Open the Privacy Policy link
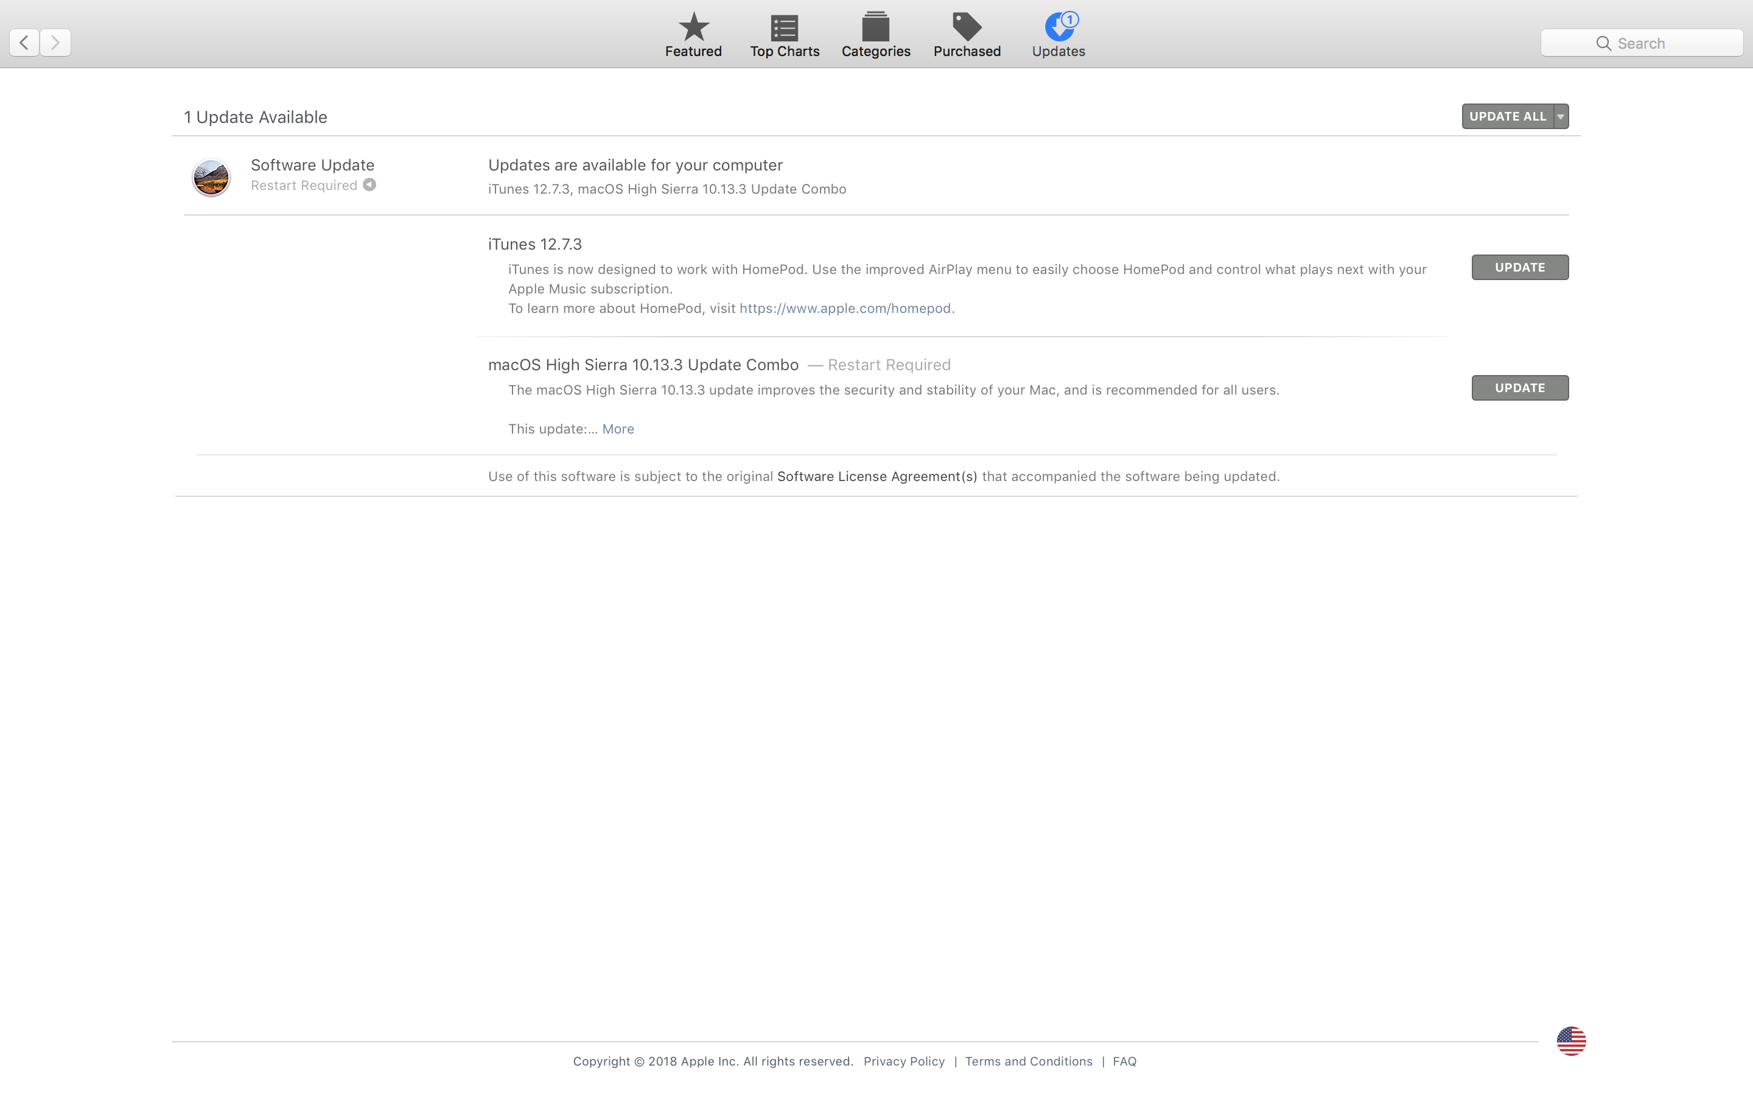The height and width of the screenshot is (1096, 1753). 903,1061
